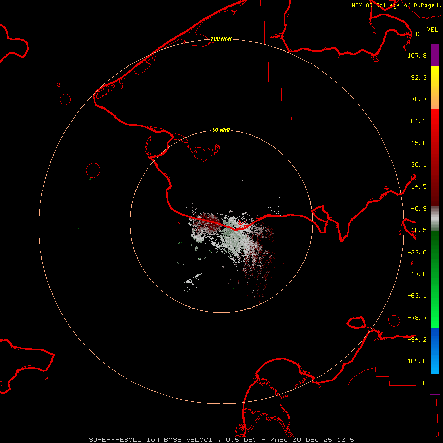
Task: Select the 92.3 legend value
Action: click(x=419, y=77)
